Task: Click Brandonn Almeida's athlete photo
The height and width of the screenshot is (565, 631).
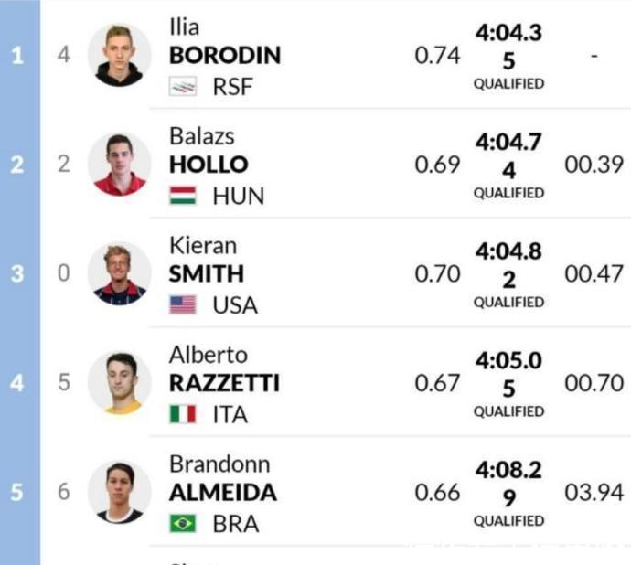Action: pos(119,492)
